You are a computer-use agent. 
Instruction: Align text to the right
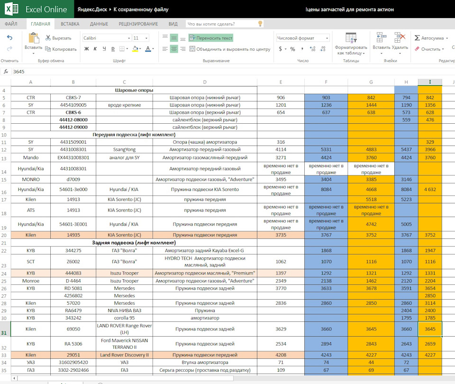click(183, 49)
